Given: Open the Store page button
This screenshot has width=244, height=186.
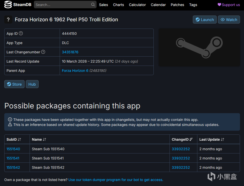Looking at the screenshot, I should pos(14,84).
